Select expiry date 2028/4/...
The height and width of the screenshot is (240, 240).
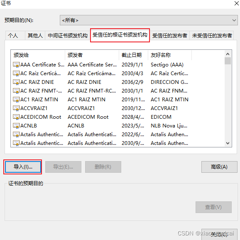[x=133, y=117]
